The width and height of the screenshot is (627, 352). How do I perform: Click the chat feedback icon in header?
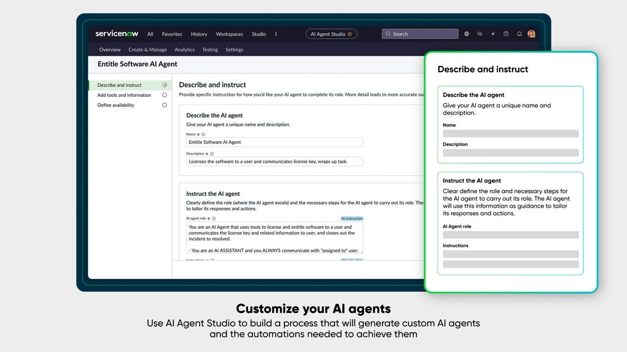pos(480,34)
